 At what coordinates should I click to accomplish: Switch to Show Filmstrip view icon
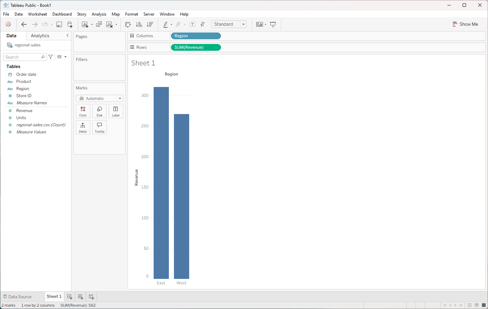tap(476, 305)
